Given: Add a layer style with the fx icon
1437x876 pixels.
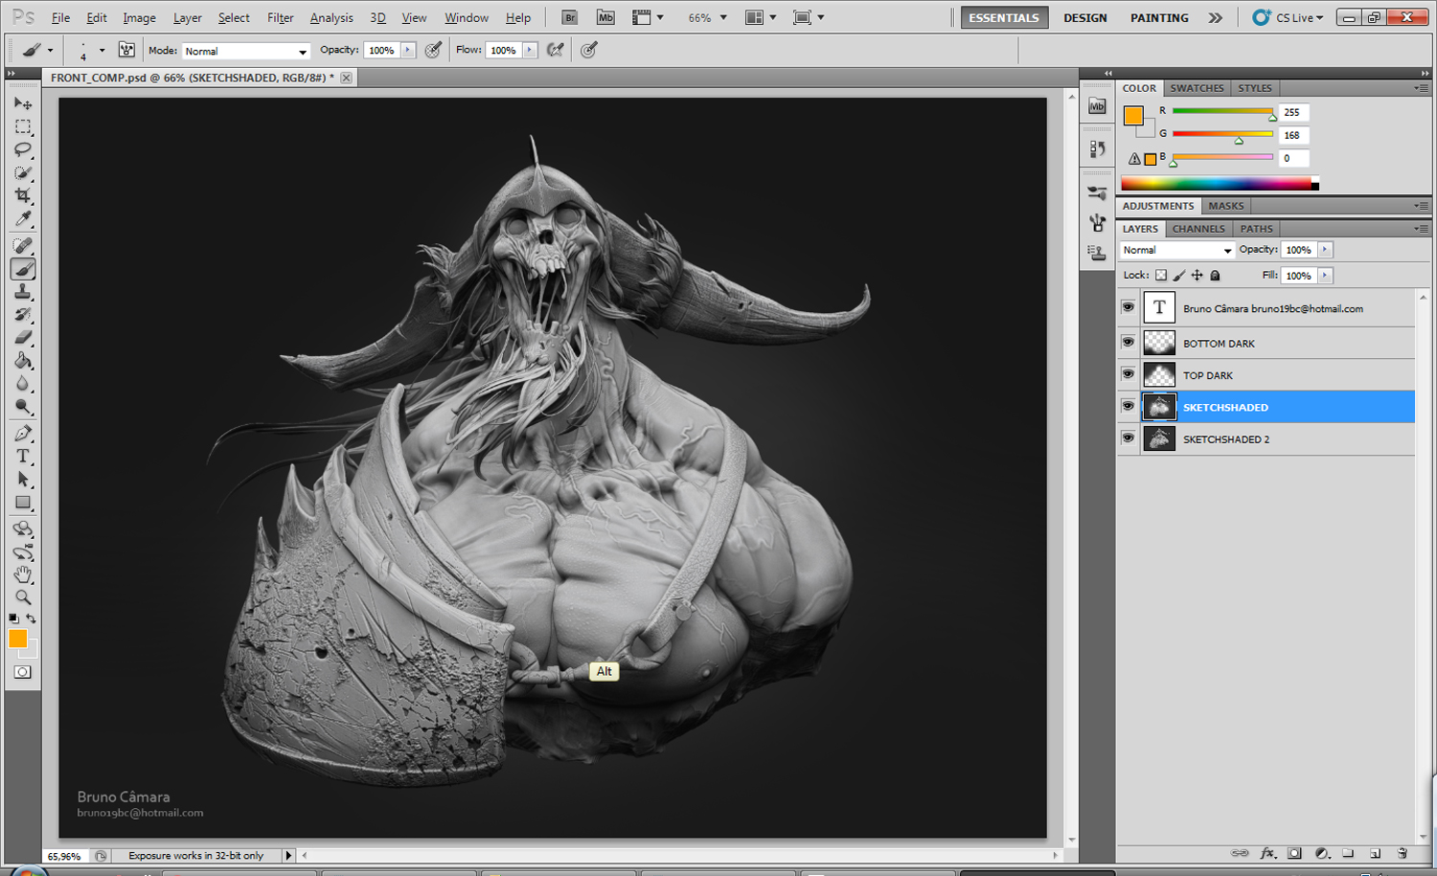Looking at the screenshot, I should 1267,853.
